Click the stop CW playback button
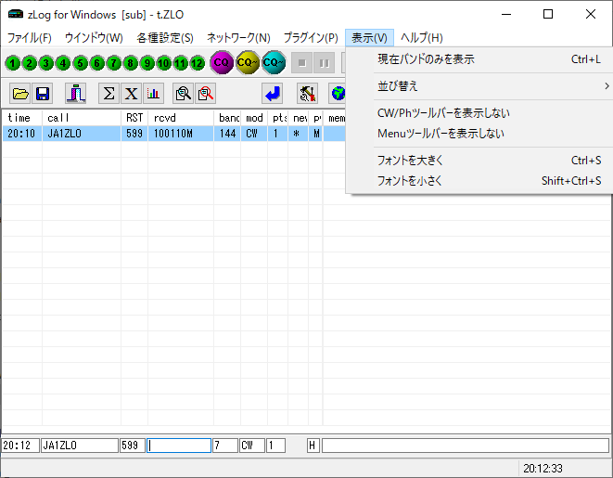The image size is (613, 478). (x=301, y=63)
